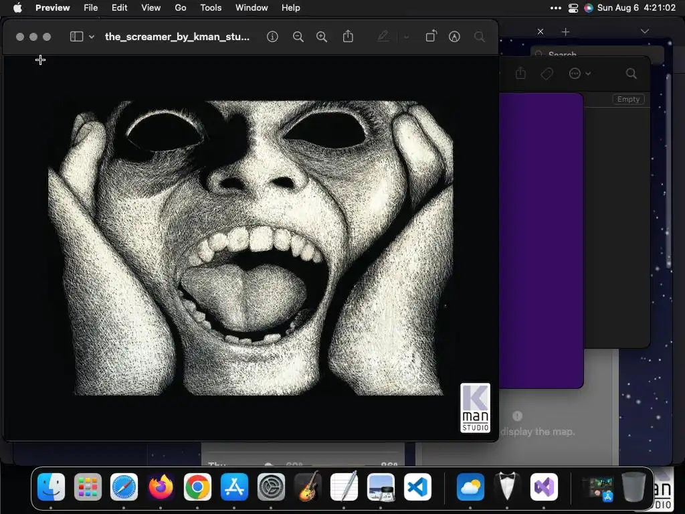Screen dimensions: 685x514
Task: Open the Weather app from the Dock
Action: click(470, 487)
